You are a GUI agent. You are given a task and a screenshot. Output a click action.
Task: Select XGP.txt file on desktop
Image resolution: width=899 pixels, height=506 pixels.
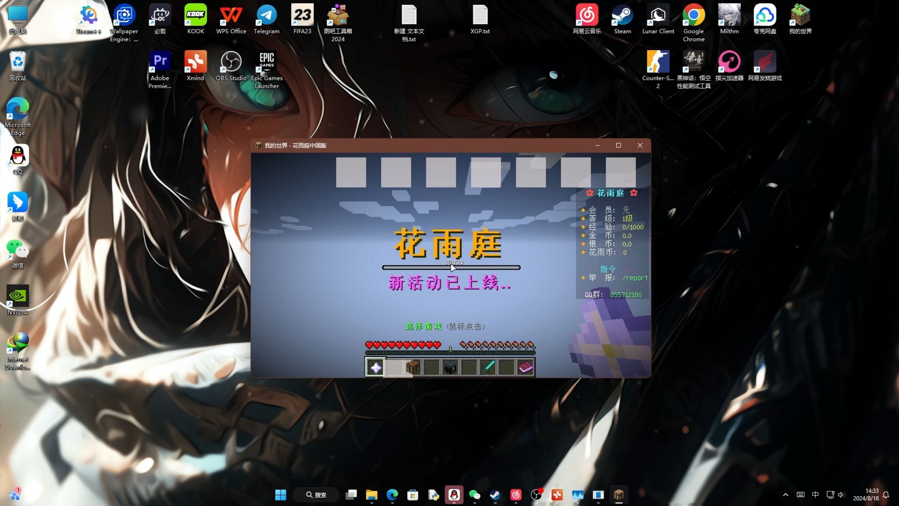[x=480, y=20]
